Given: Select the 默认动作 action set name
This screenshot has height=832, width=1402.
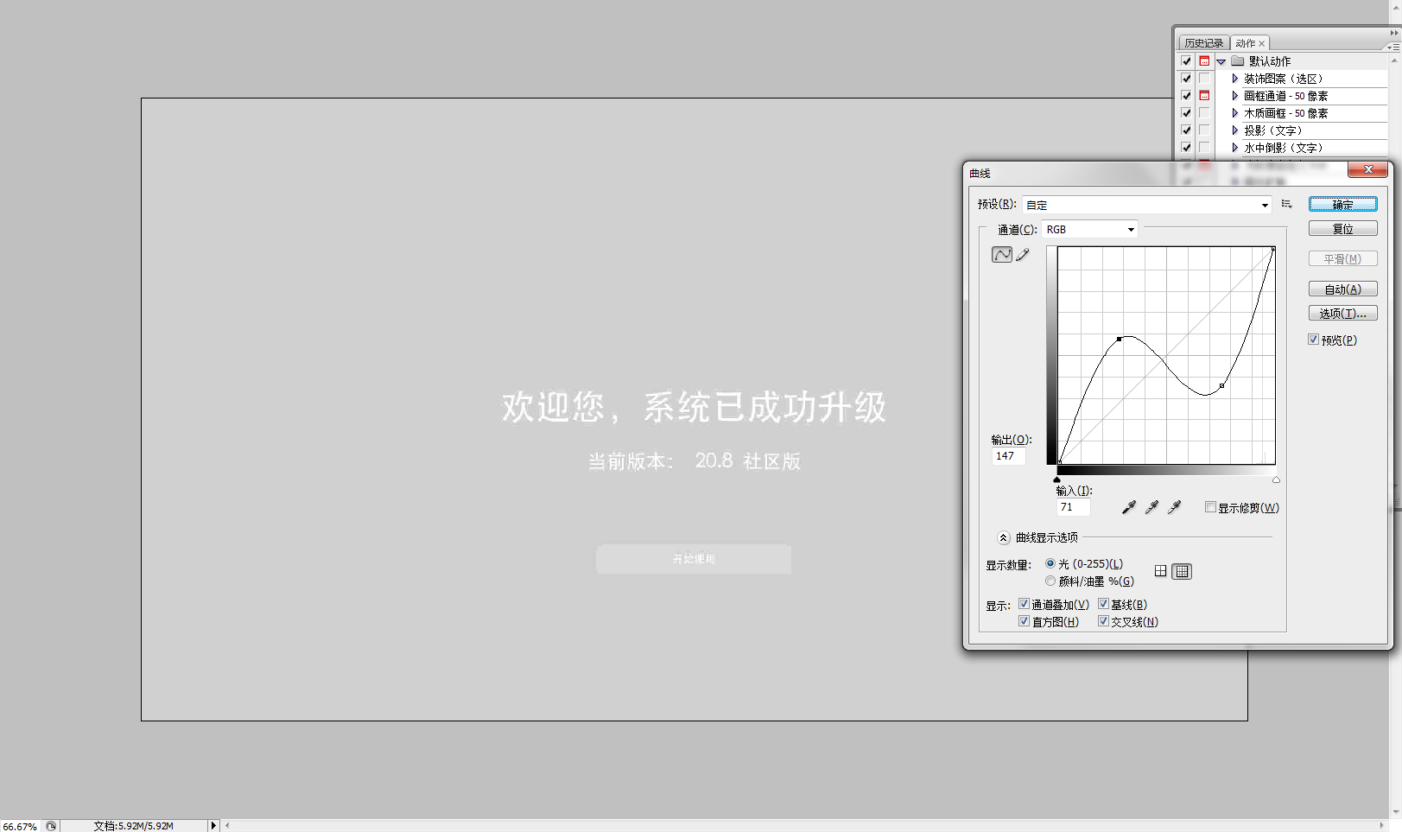Looking at the screenshot, I should pyautogui.click(x=1270, y=61).
